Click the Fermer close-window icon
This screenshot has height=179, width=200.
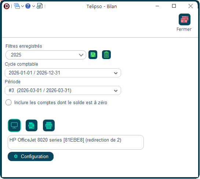click(185, 19)
